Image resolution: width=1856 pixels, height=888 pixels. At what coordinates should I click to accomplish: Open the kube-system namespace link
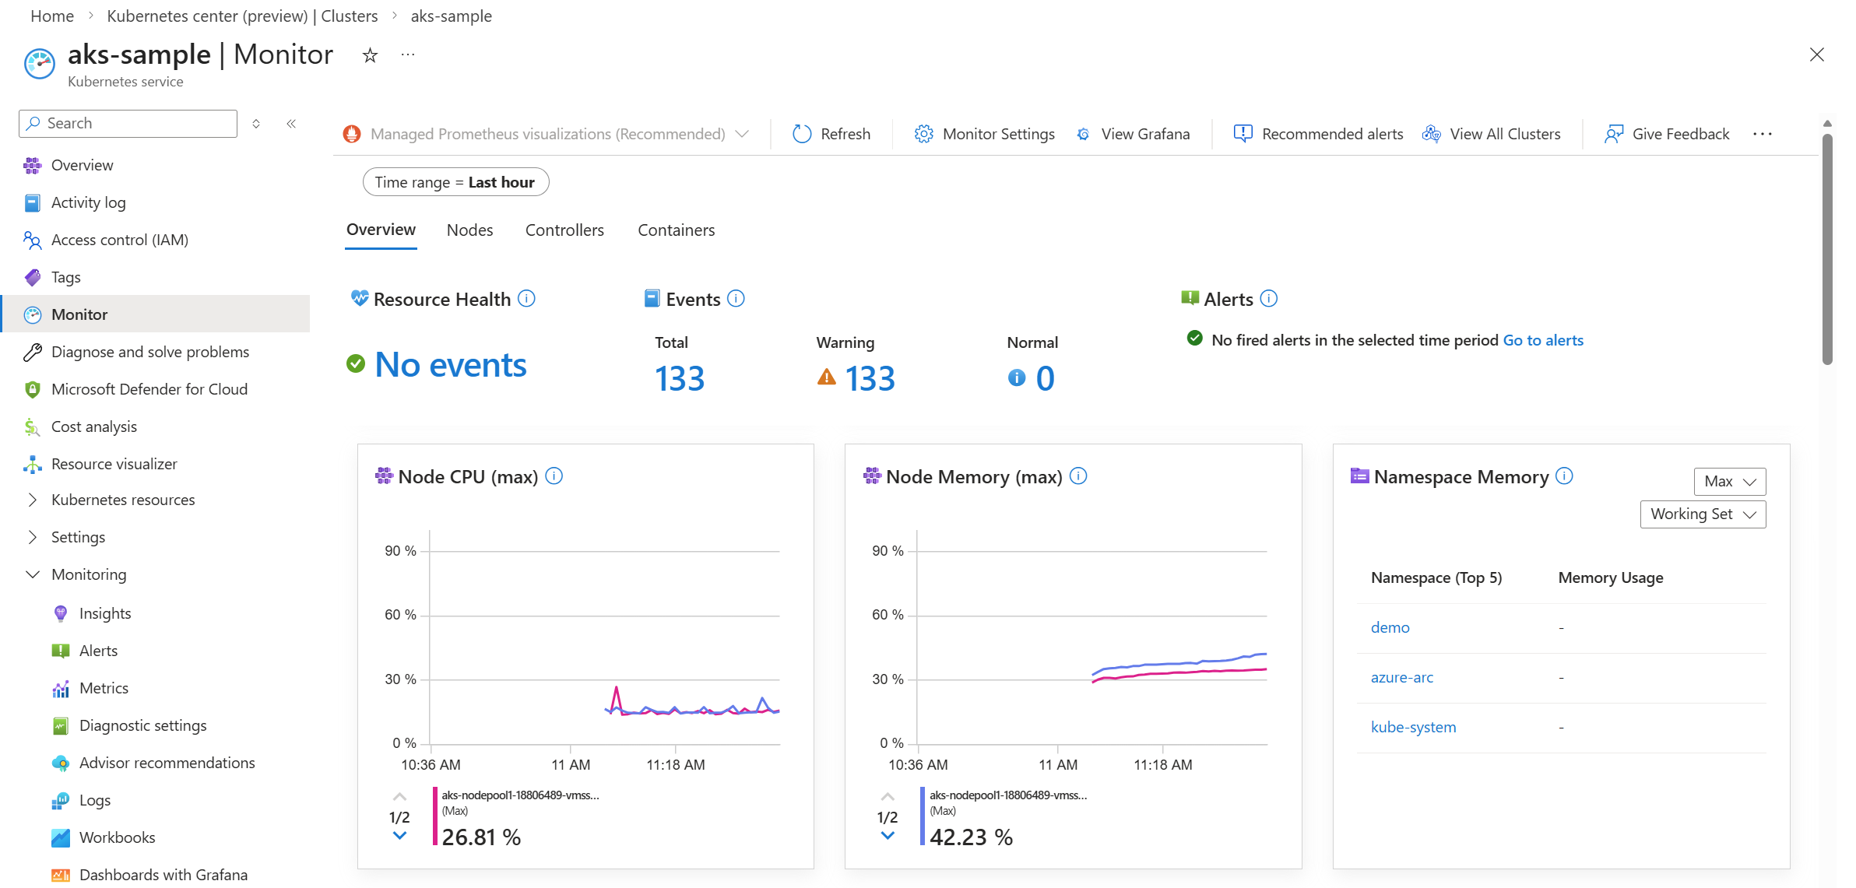pos(1413,727)
